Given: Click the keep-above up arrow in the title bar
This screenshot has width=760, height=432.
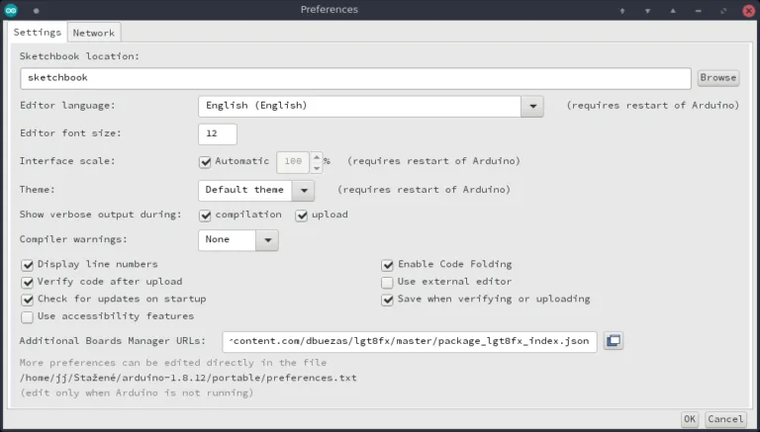Looking at the screenshot, I should [x=622, y=11].
